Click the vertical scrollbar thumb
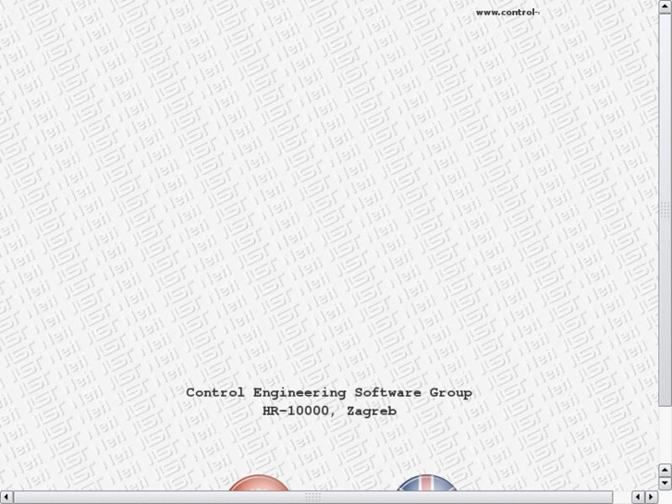 tap(665, 209)
